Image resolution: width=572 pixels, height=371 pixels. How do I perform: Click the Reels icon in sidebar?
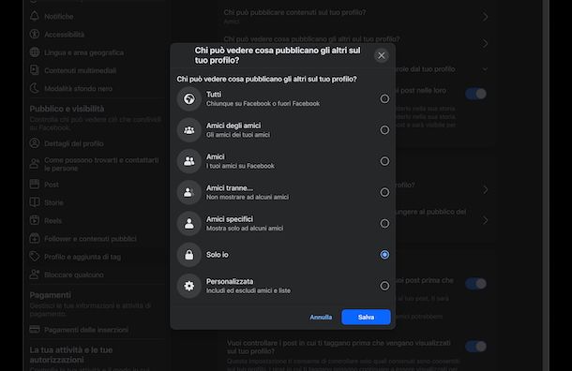(x=35, y=220)
